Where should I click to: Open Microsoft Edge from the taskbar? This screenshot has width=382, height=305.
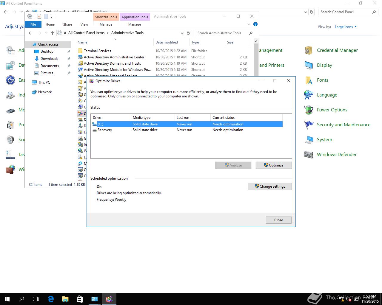coord(51,299)
